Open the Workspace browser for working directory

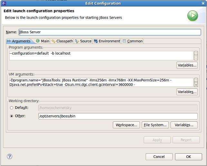point(126,125)
